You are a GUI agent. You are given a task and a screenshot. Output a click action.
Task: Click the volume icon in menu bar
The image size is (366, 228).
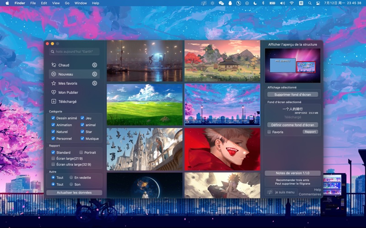282,3
